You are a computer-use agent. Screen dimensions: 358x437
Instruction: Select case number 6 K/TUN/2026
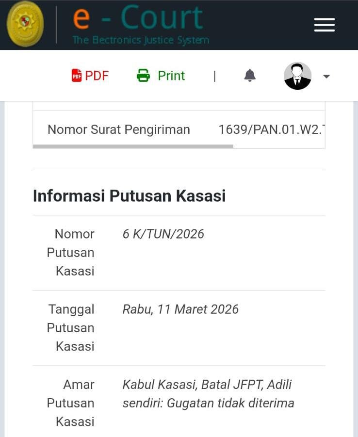click(163, 234)
